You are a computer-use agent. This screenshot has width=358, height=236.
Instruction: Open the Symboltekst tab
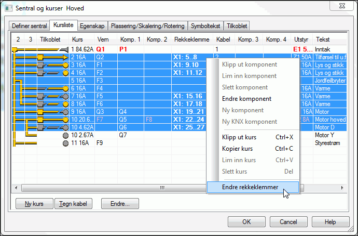click(205, 25)
